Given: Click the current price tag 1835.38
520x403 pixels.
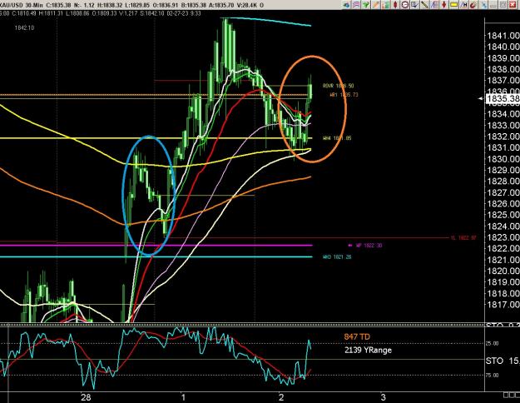Looking at the screenshot, I should tap(503, 98).
